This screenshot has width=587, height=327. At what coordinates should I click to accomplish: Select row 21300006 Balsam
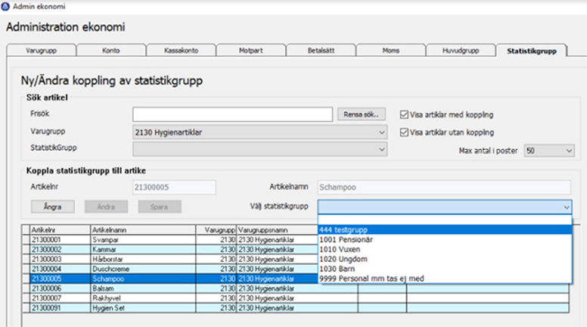(296, 288)
